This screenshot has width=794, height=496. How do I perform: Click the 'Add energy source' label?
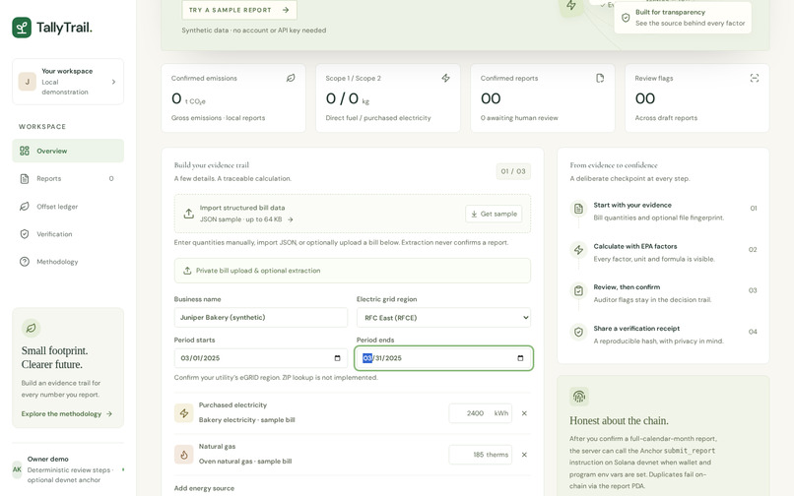(x=204, y=488)
